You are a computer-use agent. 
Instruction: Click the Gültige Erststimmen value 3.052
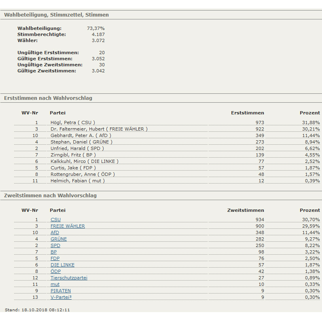click(98, 59)
